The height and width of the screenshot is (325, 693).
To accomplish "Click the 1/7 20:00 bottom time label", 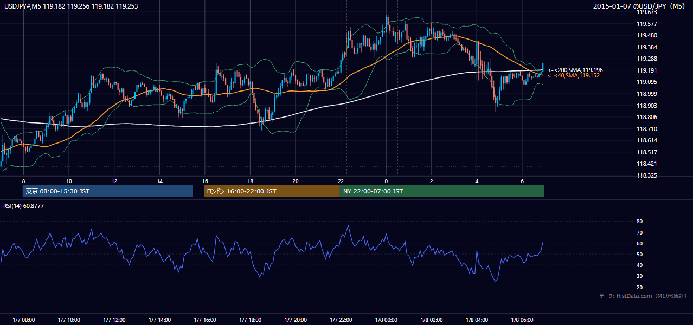I will point(295,320).
